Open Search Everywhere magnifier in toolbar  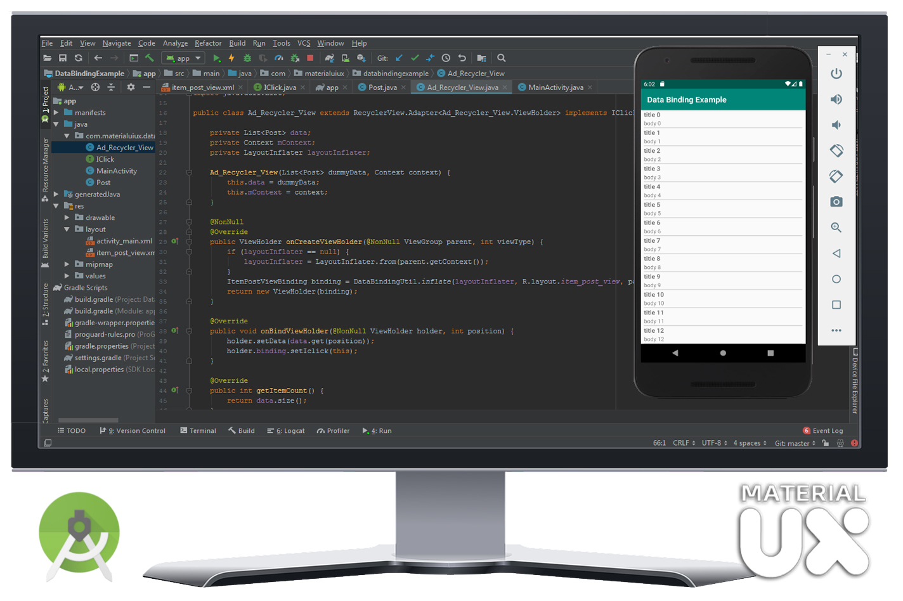point(502,58)
